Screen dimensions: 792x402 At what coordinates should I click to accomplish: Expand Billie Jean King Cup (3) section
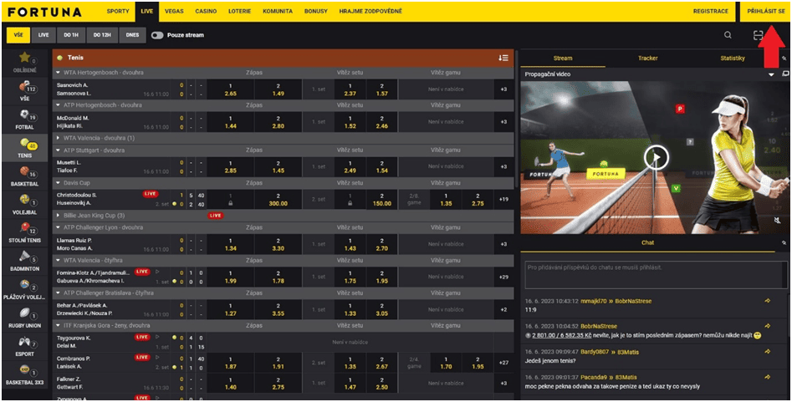[58, 216]
